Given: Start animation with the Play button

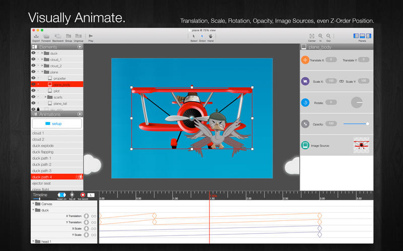Looking at the screenshot, I should (91, 36).
